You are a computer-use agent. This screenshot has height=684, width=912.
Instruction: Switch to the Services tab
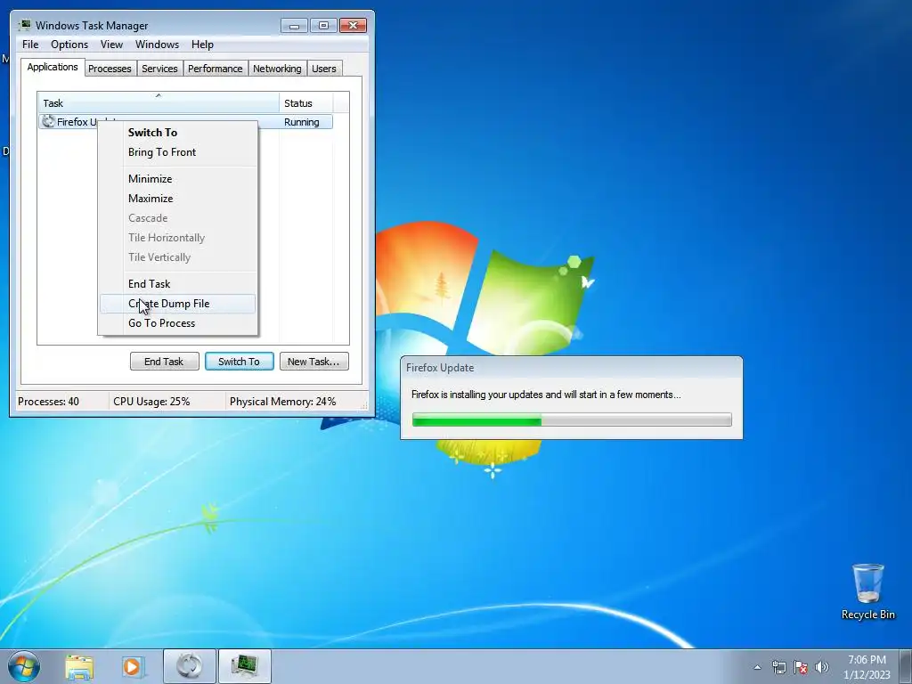coord(159,69)
